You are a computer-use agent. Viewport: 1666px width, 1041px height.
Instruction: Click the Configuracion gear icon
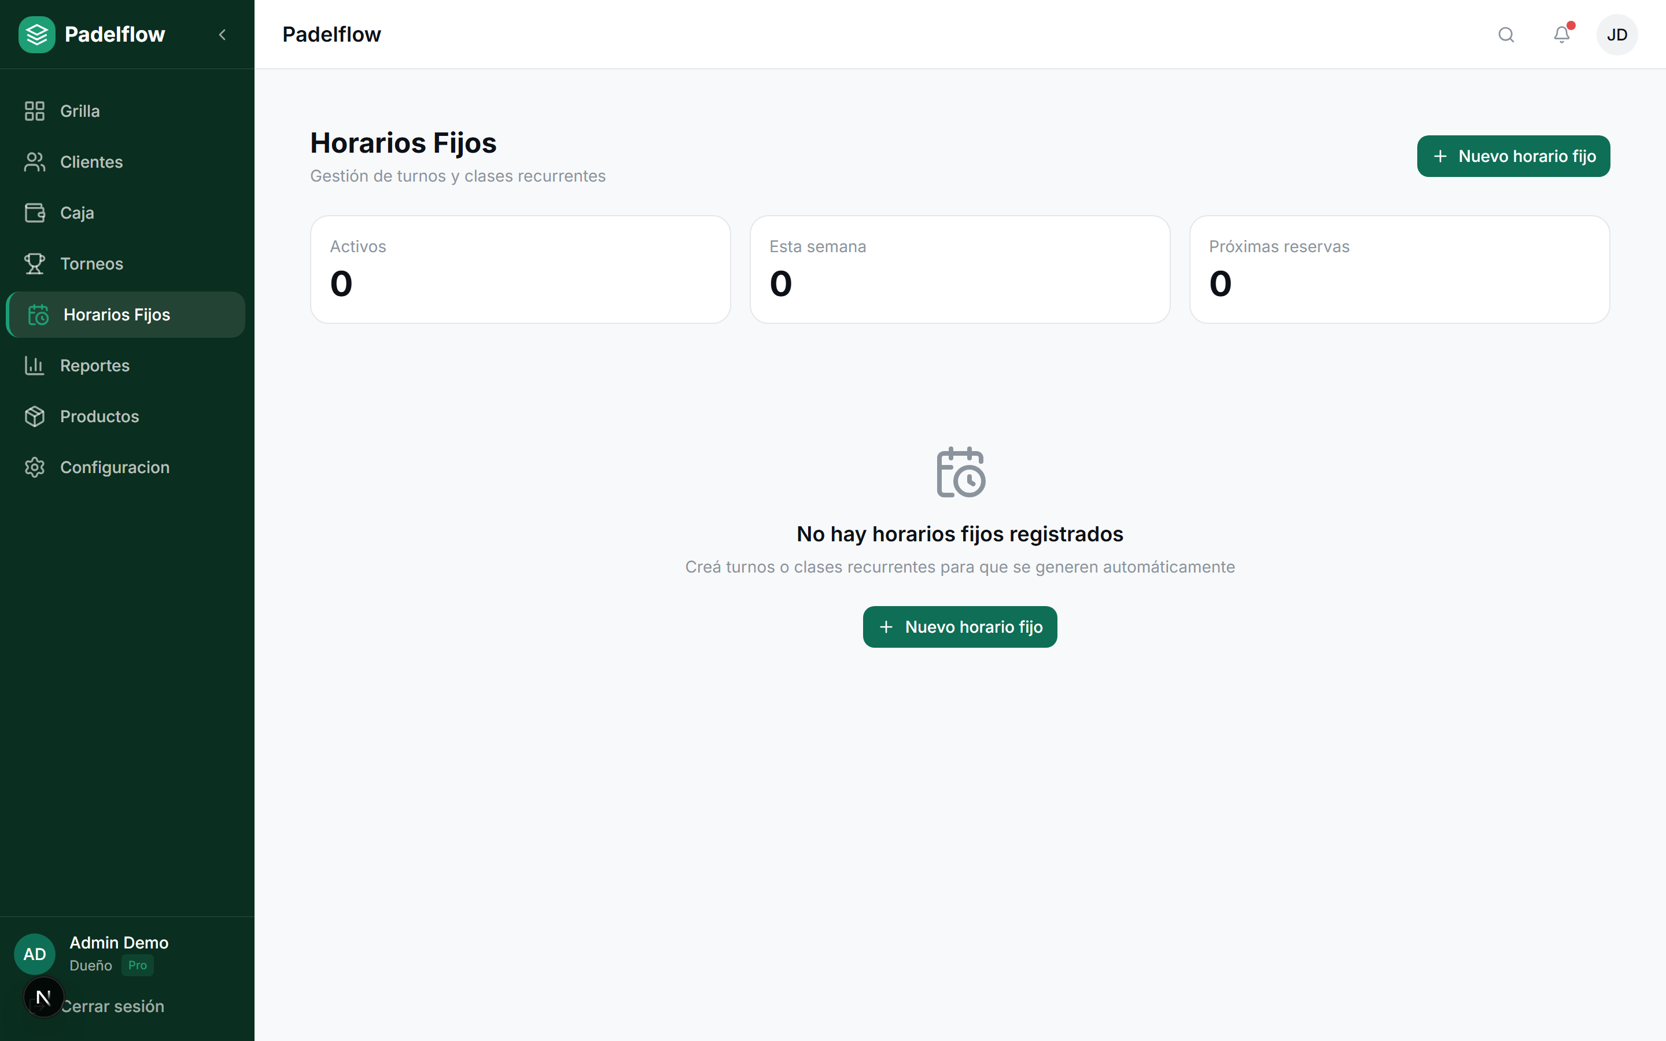pos(35,467)
